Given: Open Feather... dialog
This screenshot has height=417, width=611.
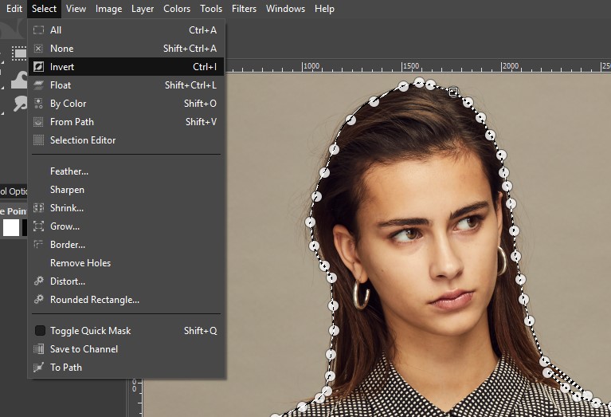Looking at the screenshot, I should click(x=126, y=171).
